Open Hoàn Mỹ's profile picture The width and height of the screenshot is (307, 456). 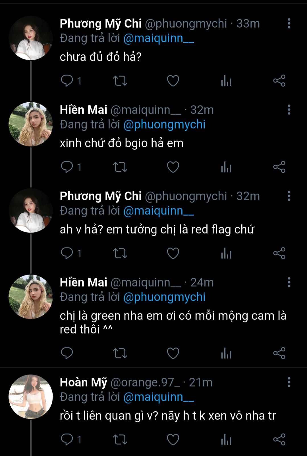(x=31, y=397)
